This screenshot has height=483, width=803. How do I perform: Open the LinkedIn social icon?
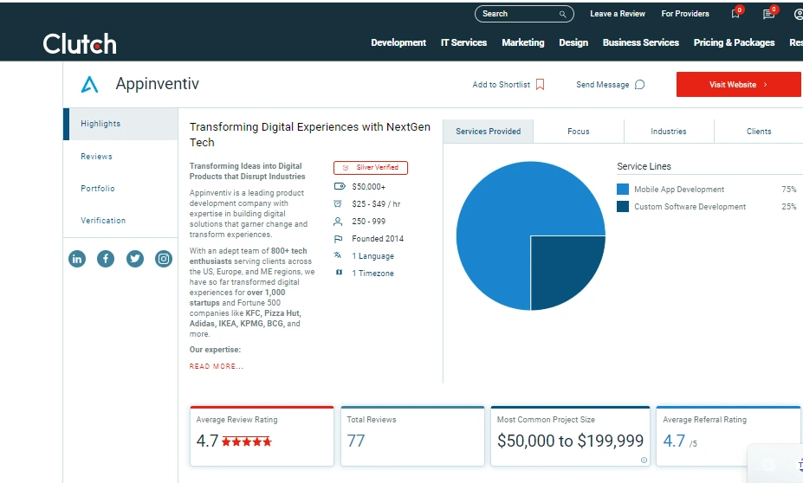(77, 259)
